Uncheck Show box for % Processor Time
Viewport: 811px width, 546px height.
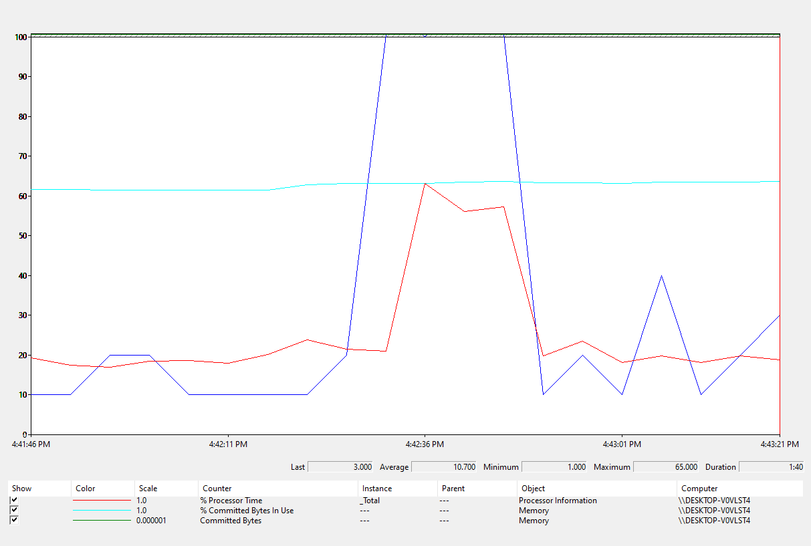click(14, 500)
